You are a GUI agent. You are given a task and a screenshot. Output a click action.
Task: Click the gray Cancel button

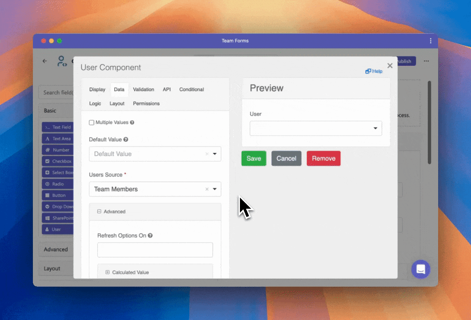[x=286, y=158]
